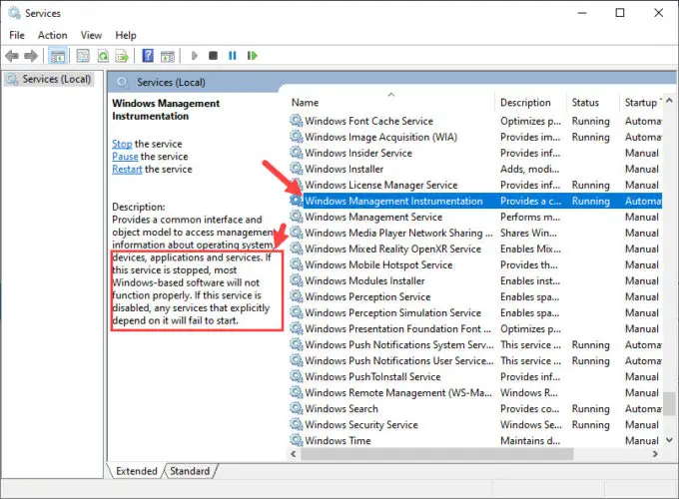The image size is (679, 499).
Task: Click gear icon beside Windows Security Service
Action: [297, 424]
